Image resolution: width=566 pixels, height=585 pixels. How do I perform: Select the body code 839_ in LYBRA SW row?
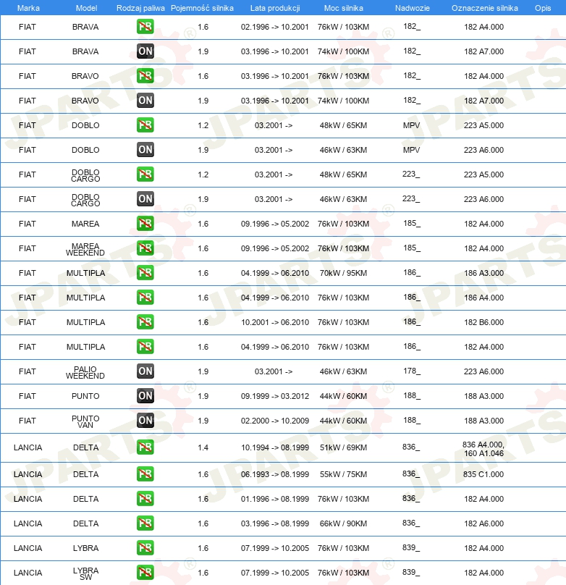(x=411, y=572)
